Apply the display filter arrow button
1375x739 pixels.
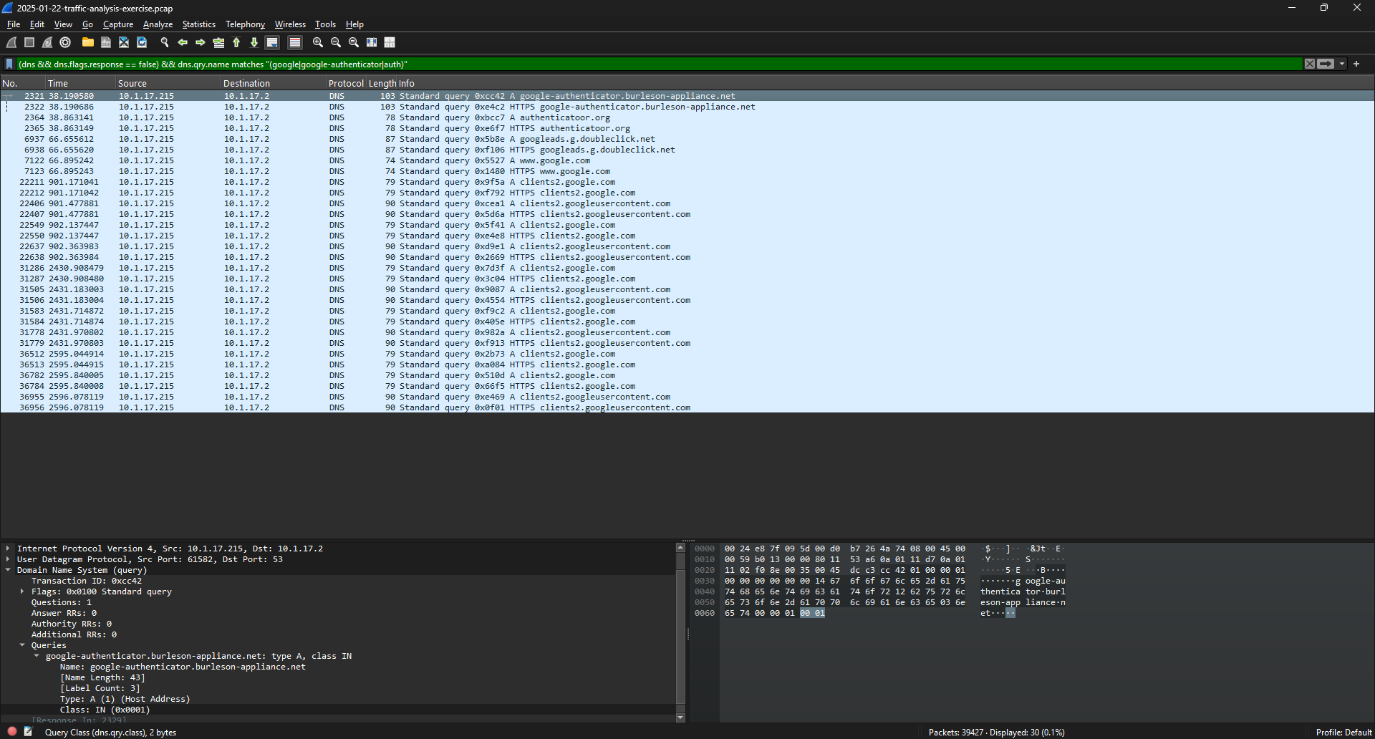pos(1326,64)
